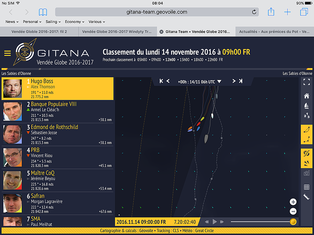
Task: Play the race replay
Action: click(215, 222)
